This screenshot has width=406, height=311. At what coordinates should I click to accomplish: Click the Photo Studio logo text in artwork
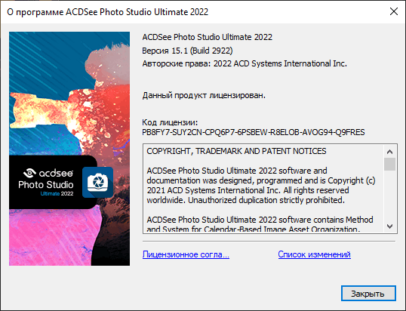[x=46, y=185]
